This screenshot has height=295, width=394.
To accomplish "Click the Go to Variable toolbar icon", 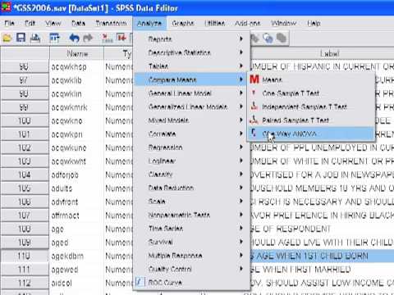I will 121,38.
